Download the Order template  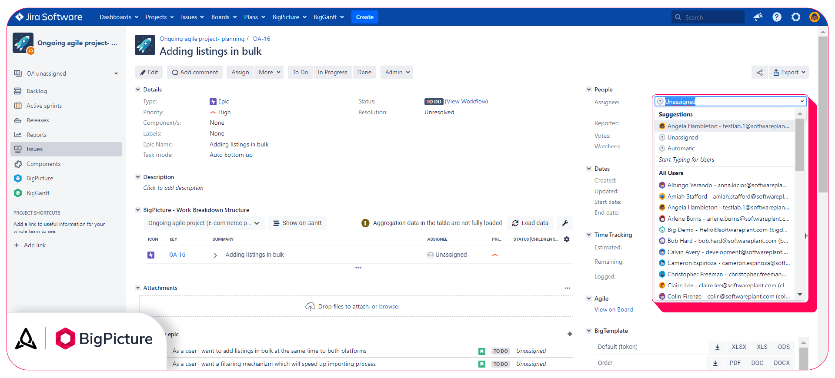pos(715,363)
